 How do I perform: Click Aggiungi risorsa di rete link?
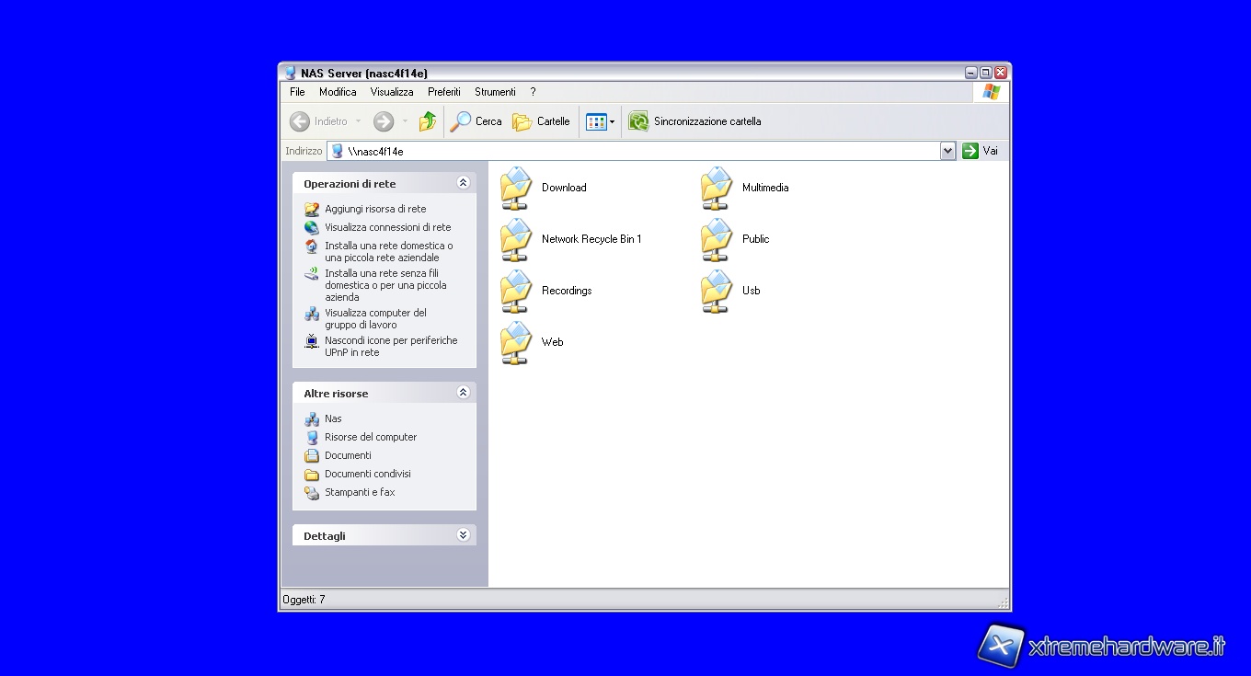375,209
